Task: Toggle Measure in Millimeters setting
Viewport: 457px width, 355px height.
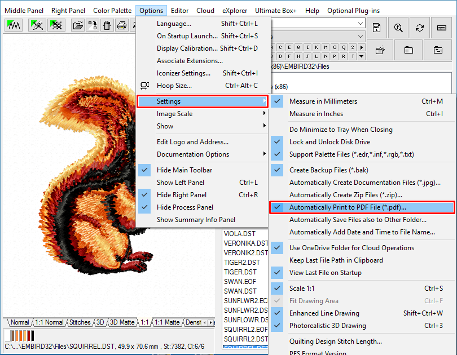Action: pos(362,101)
